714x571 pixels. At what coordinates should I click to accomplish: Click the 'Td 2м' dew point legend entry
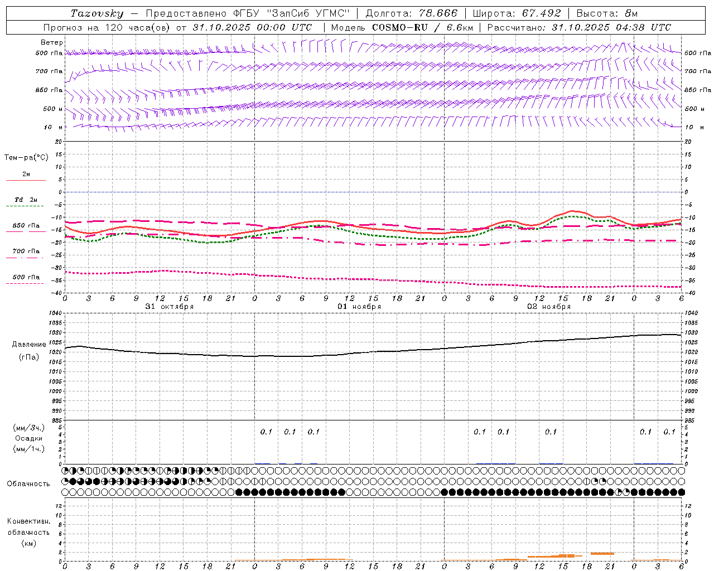pyautogui.click(x=26, y=200)
